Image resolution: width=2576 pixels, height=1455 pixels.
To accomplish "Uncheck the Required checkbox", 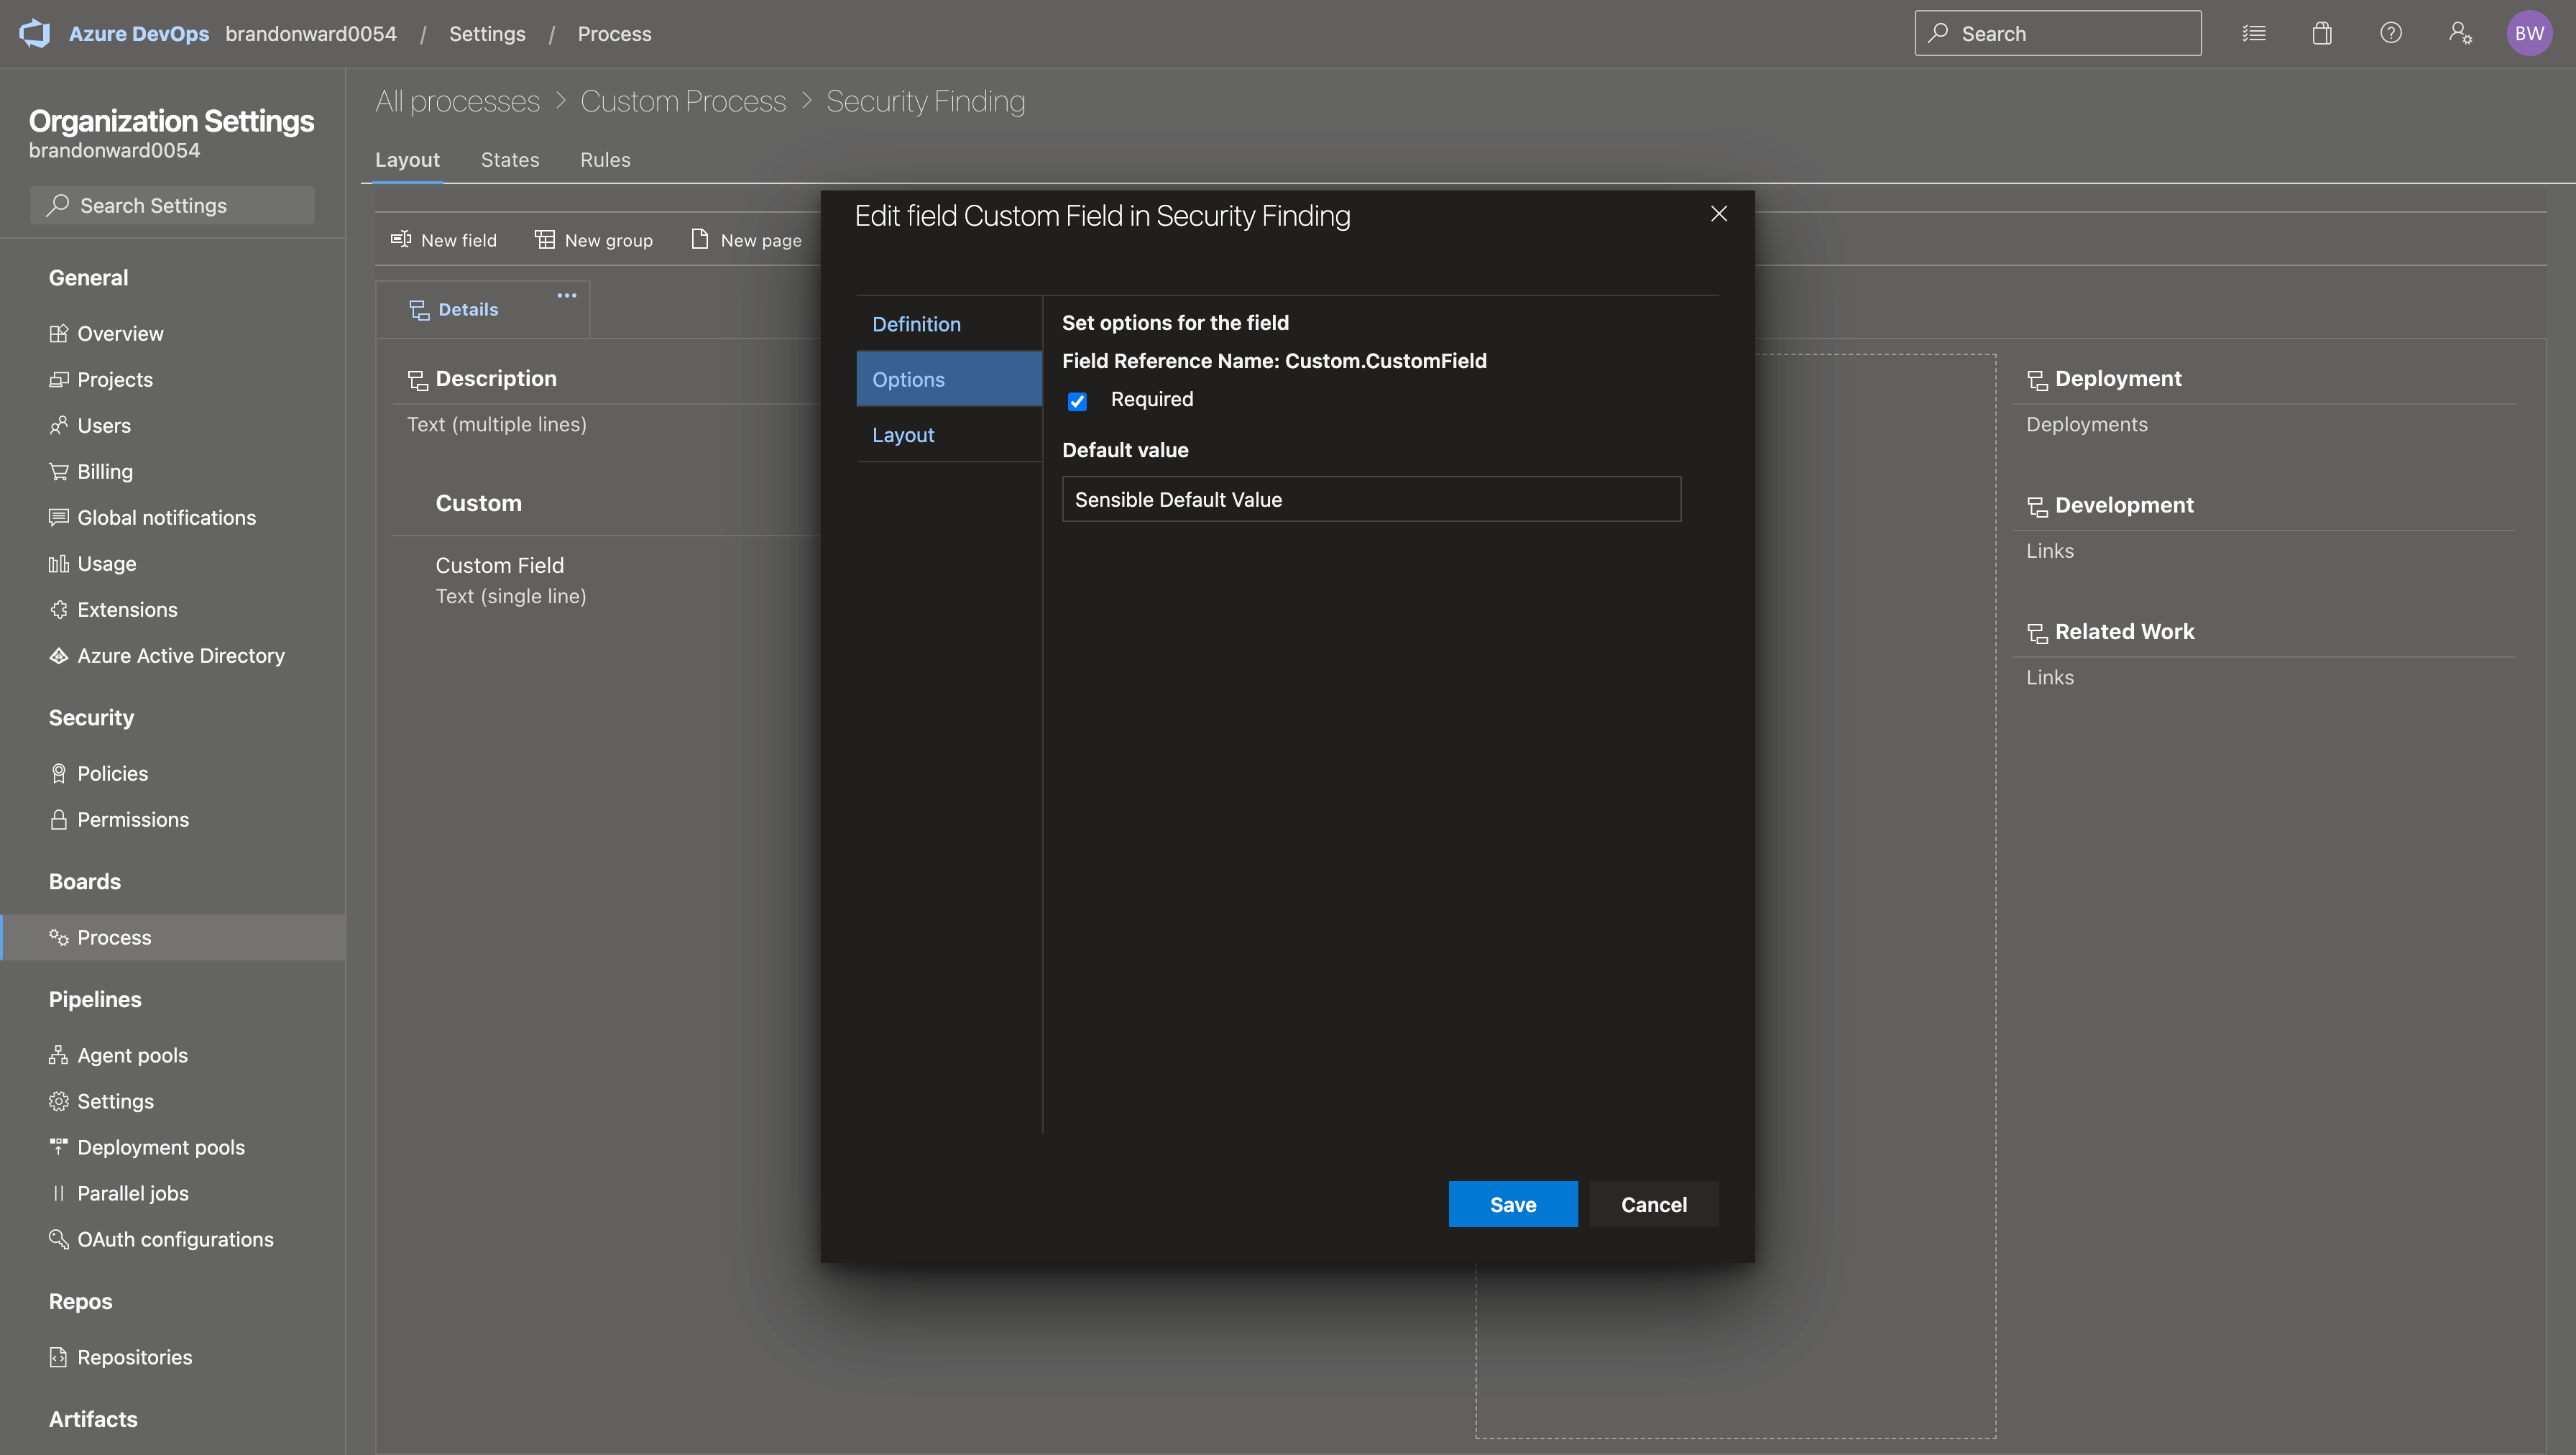I will coord(1077,401).
